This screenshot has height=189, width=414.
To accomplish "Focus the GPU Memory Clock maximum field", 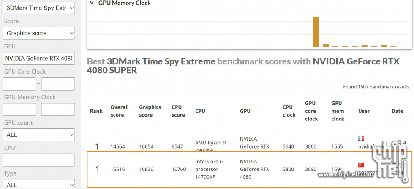I will click(x=58, y=109).
